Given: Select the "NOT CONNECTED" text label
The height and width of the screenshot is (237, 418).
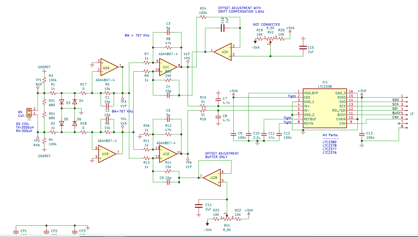Looking at the screenshot, I should coord(266,24).
